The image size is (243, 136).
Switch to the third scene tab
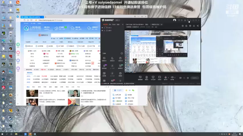(x=114, y=24)
